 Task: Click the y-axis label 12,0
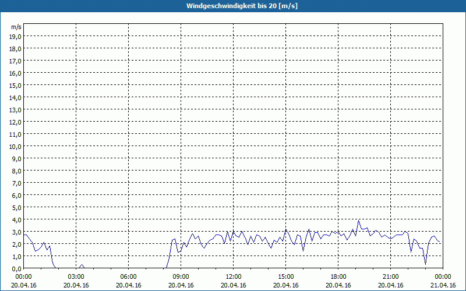coord(15,122)
